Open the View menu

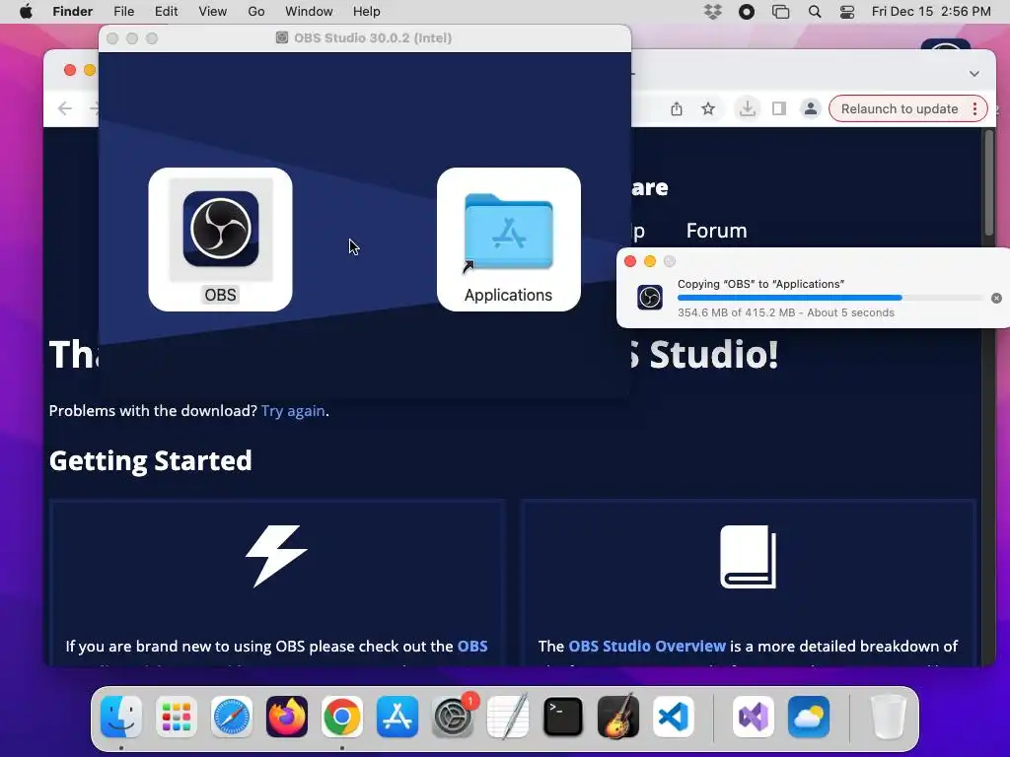(x=213, y=12)
